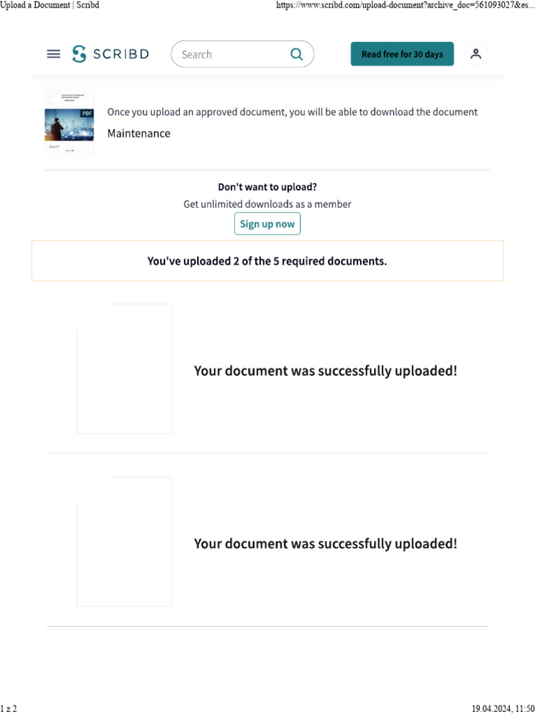Click the first uploaded document blank thumbnail
535x714 pixels.
pos(124,369)
